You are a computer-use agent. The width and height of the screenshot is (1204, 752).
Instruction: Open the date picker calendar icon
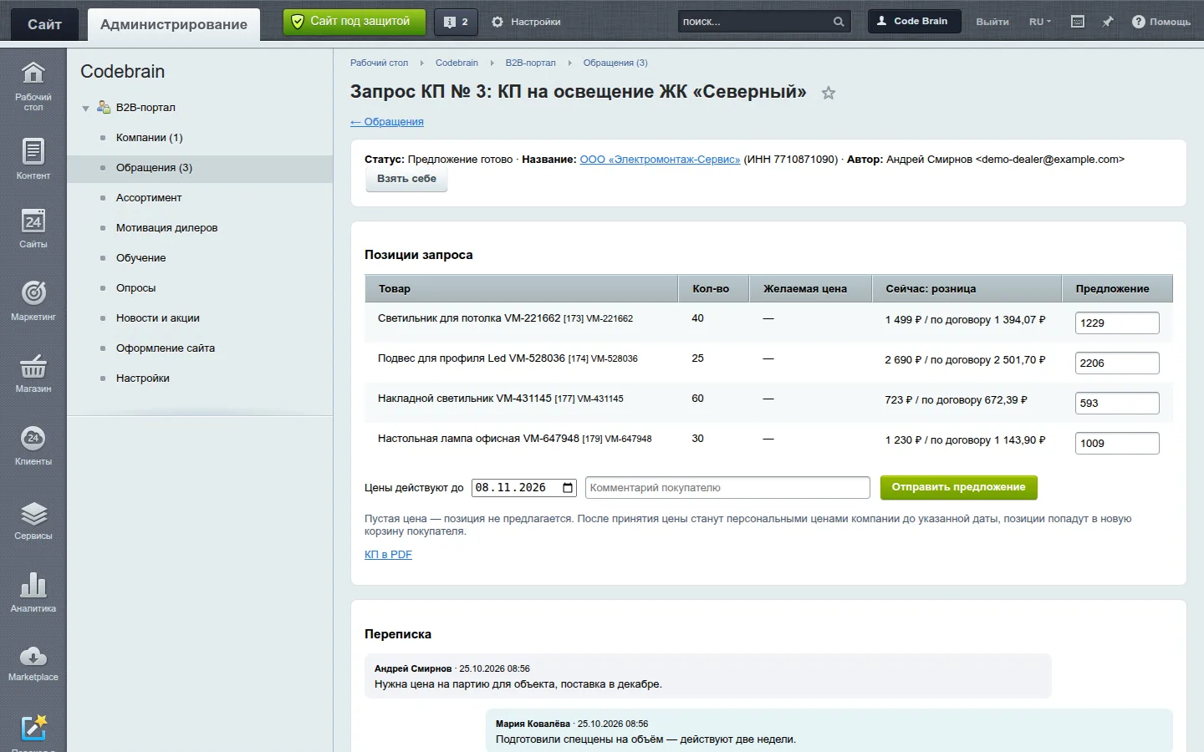(x=568, y=488)
